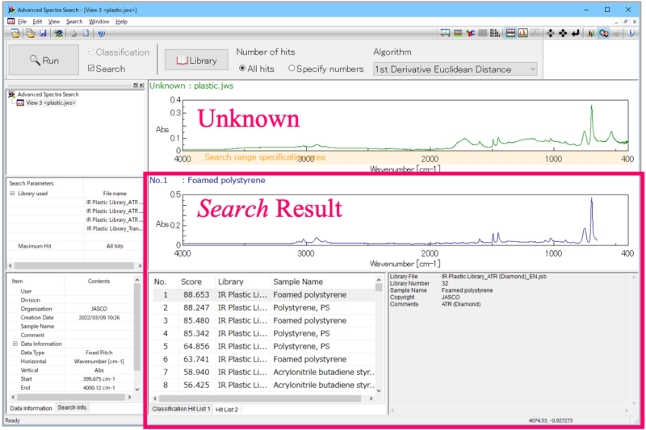The height and width of the screenshot is (430, 646).
Task: Click the Unknown spectrum plot area
Action: point(406,125)
